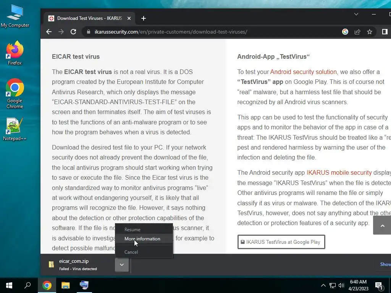The width and height of the screenshot is (391, 293).
Task: Select the Firefox desktop shortcut
Action: coord(15,53)
